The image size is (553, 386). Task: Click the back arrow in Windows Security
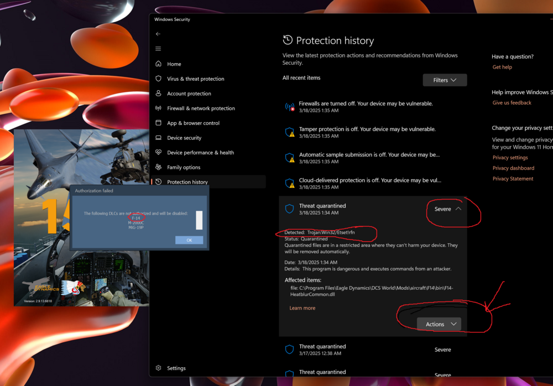(158, 34)
